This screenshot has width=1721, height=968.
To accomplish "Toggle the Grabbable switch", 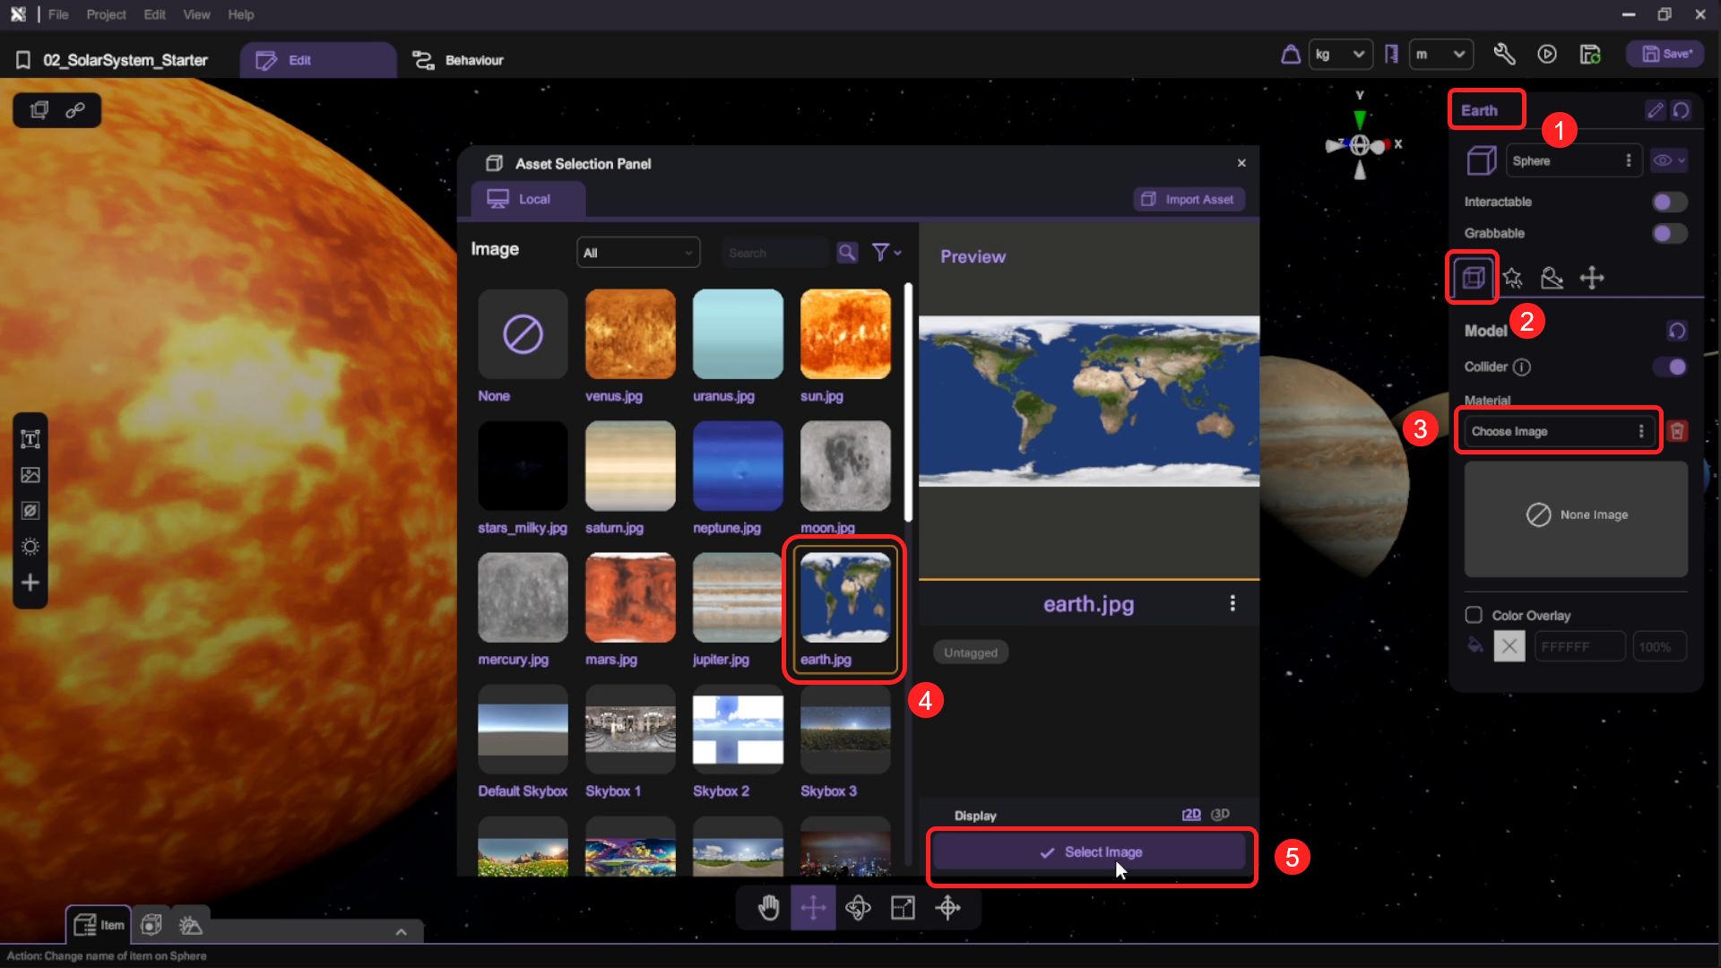I will (1669, 233).
